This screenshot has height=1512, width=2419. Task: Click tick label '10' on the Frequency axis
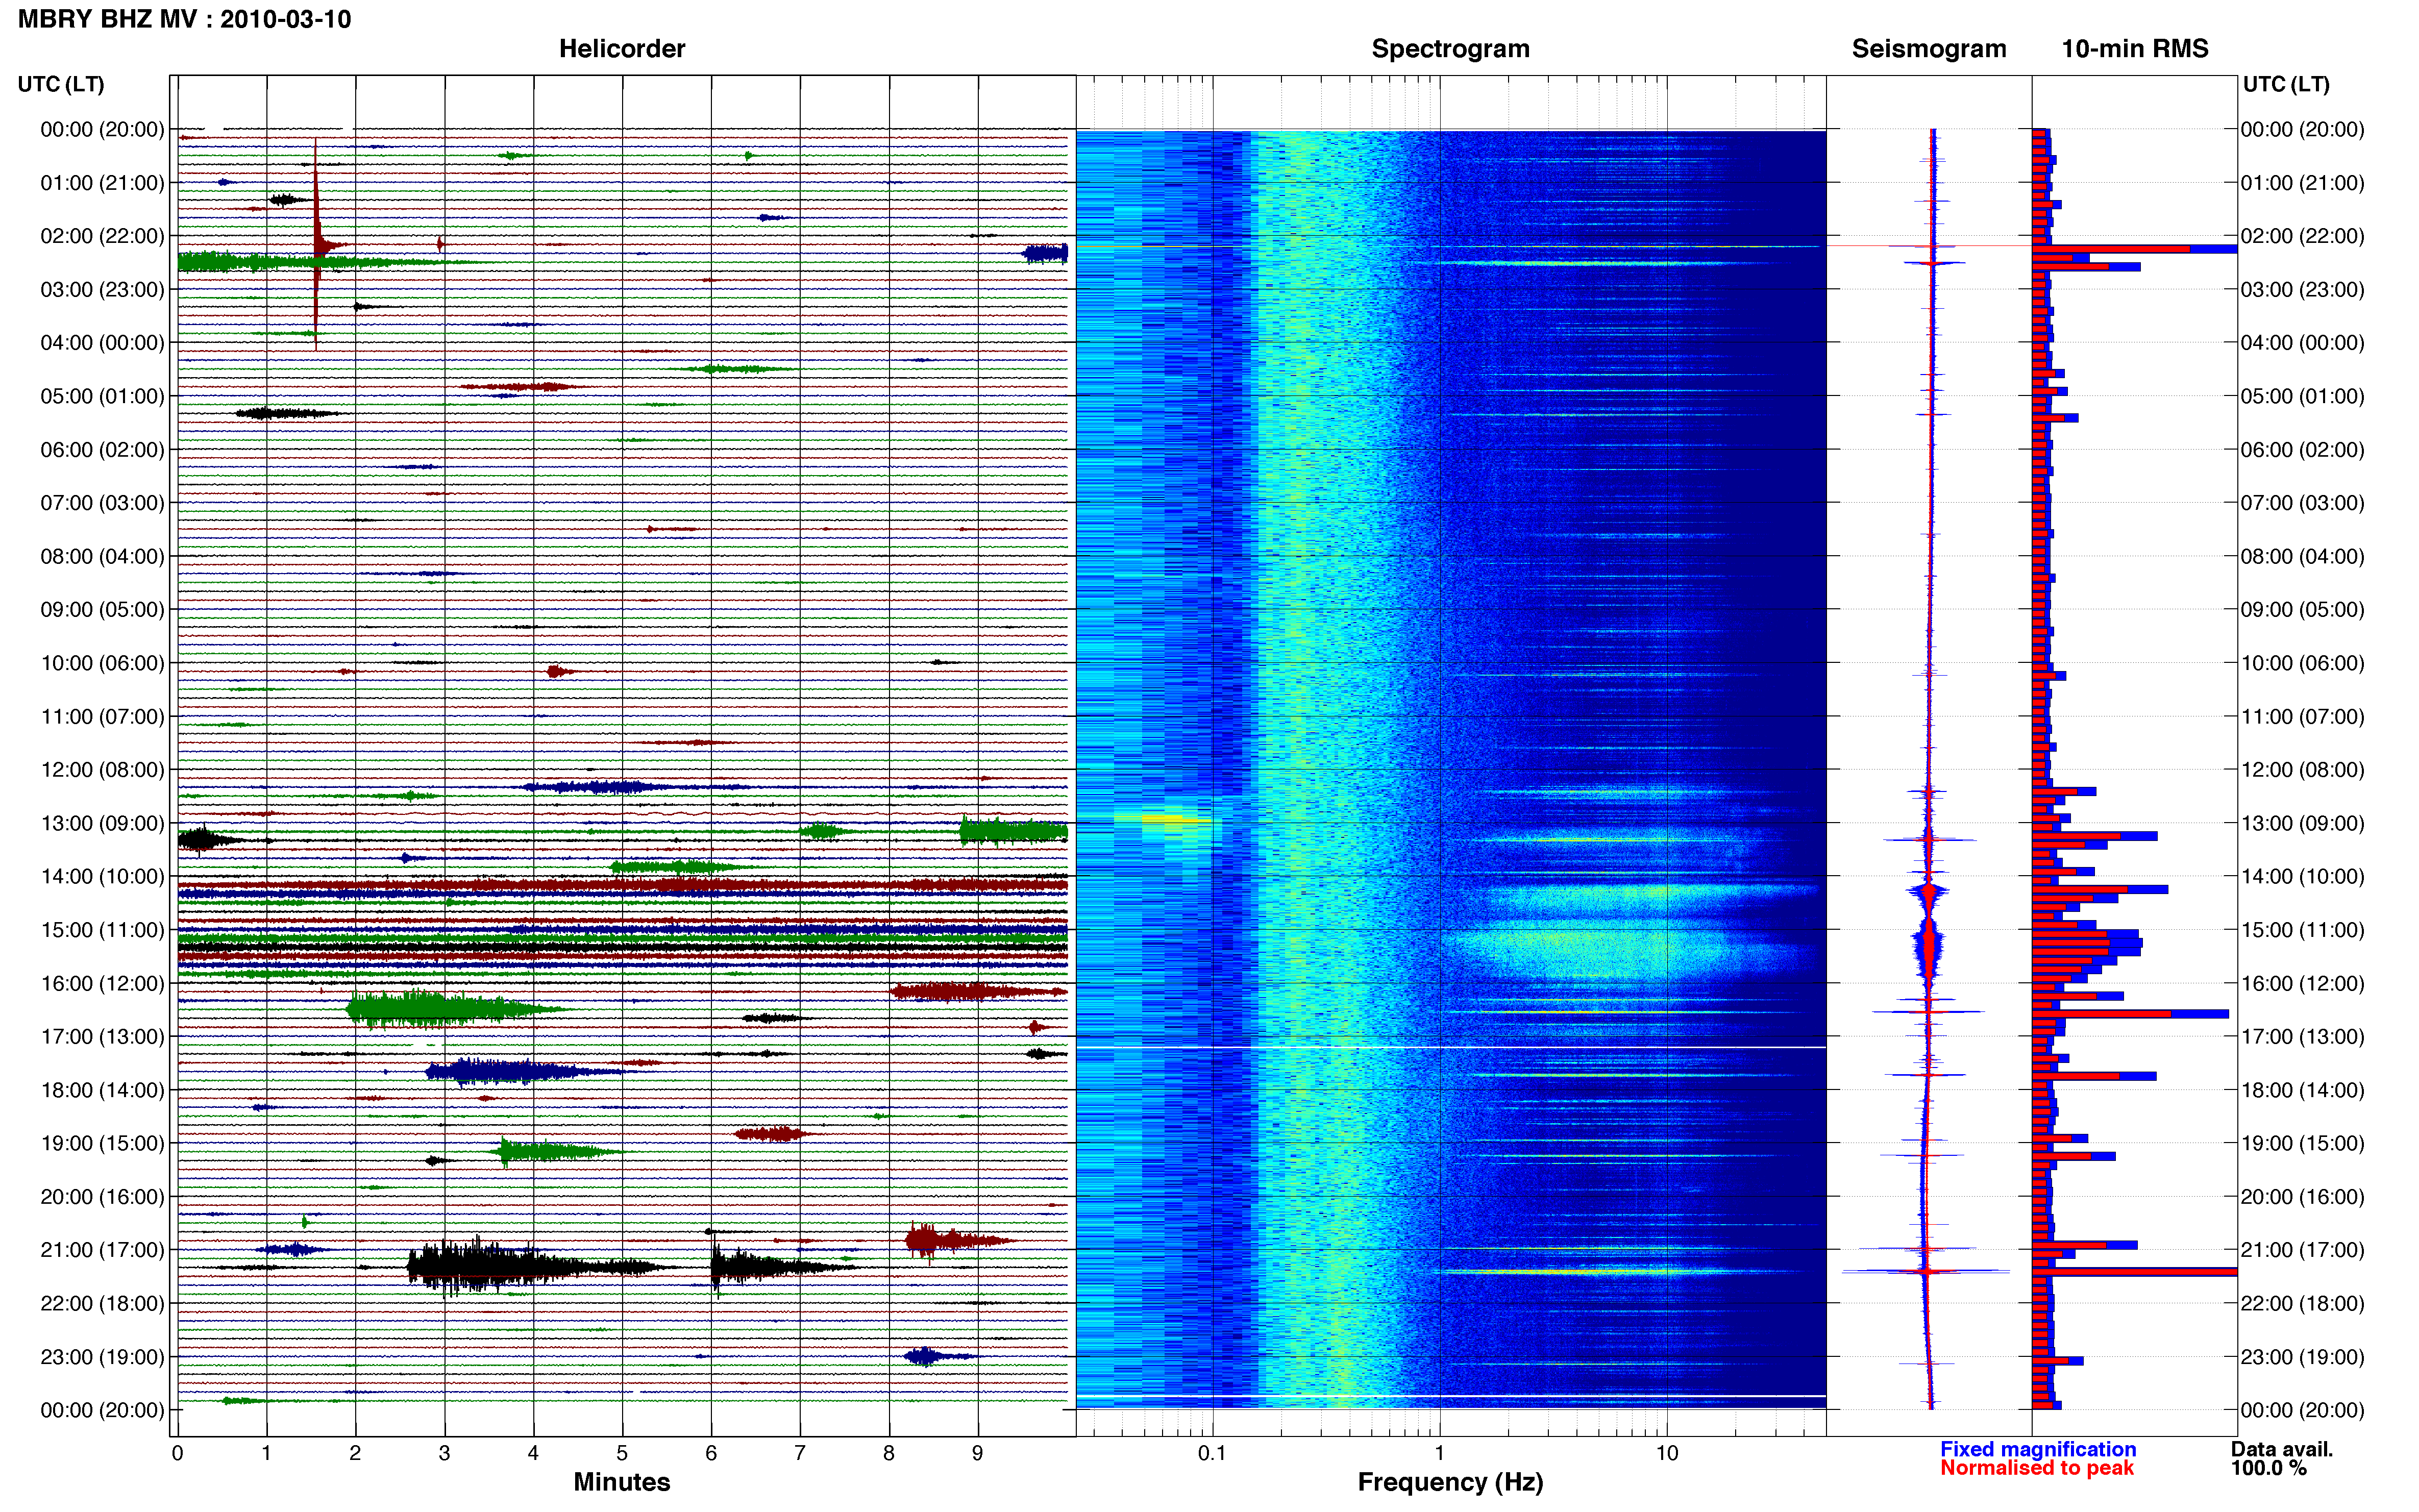coord(1666,1453)
